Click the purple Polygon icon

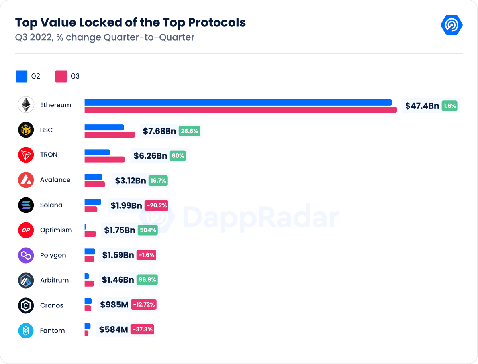click(x=26, y=255)
